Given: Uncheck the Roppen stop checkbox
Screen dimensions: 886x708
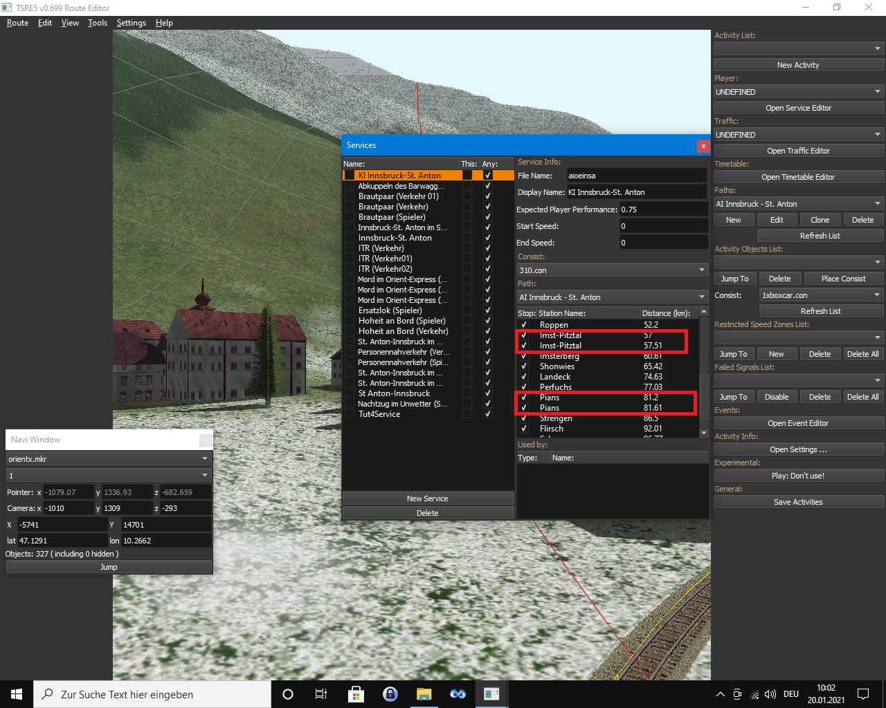Looking at the screenshot, I should (524, 325).
